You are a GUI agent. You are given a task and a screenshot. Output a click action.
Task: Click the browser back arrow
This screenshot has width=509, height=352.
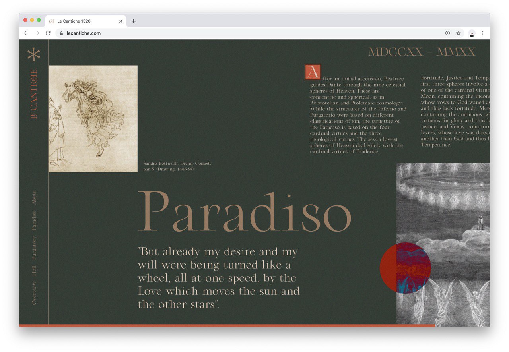(x=26, y=33)
